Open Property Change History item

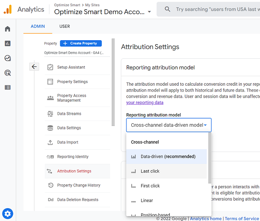point(77,185)
